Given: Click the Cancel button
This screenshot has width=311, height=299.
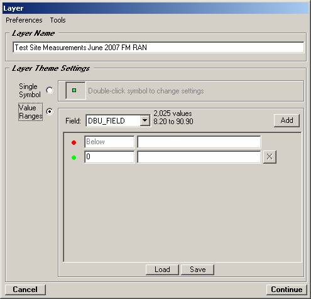Looking at the screenshot, I should [x=25, y=290].
